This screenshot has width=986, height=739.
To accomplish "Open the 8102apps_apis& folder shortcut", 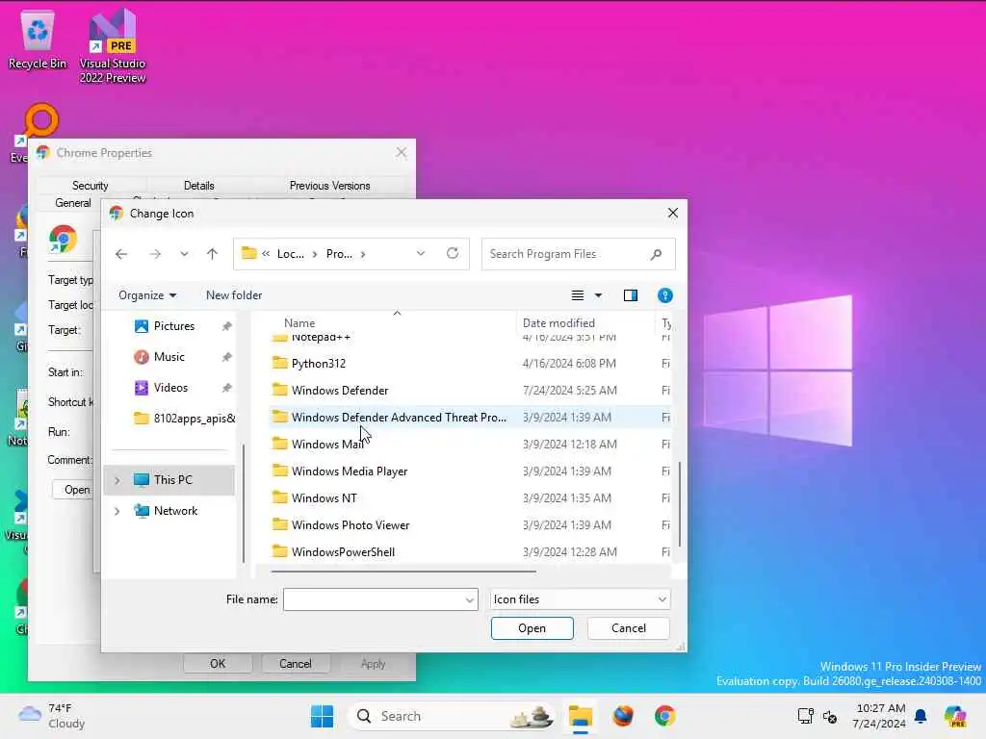I will (x=185, y=419).
